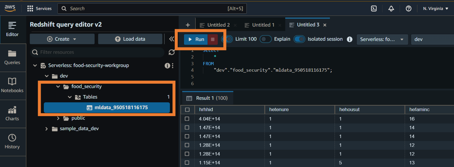This screenshot has width=454, height=167.
Task: Select the Result 1 (100) tab
Action: coord(207,98)
